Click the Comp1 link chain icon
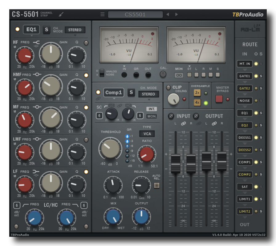Viewport: 276px width, 246px height. (98, 99)
